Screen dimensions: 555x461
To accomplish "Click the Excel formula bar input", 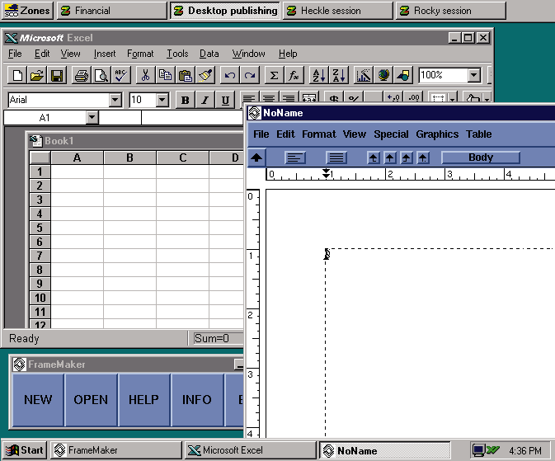I will point(192,117).
